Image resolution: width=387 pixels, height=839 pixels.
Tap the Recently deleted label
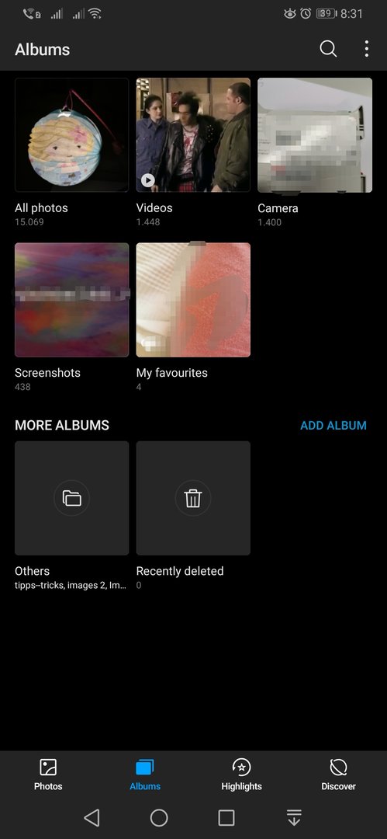[x=180, y=571]
